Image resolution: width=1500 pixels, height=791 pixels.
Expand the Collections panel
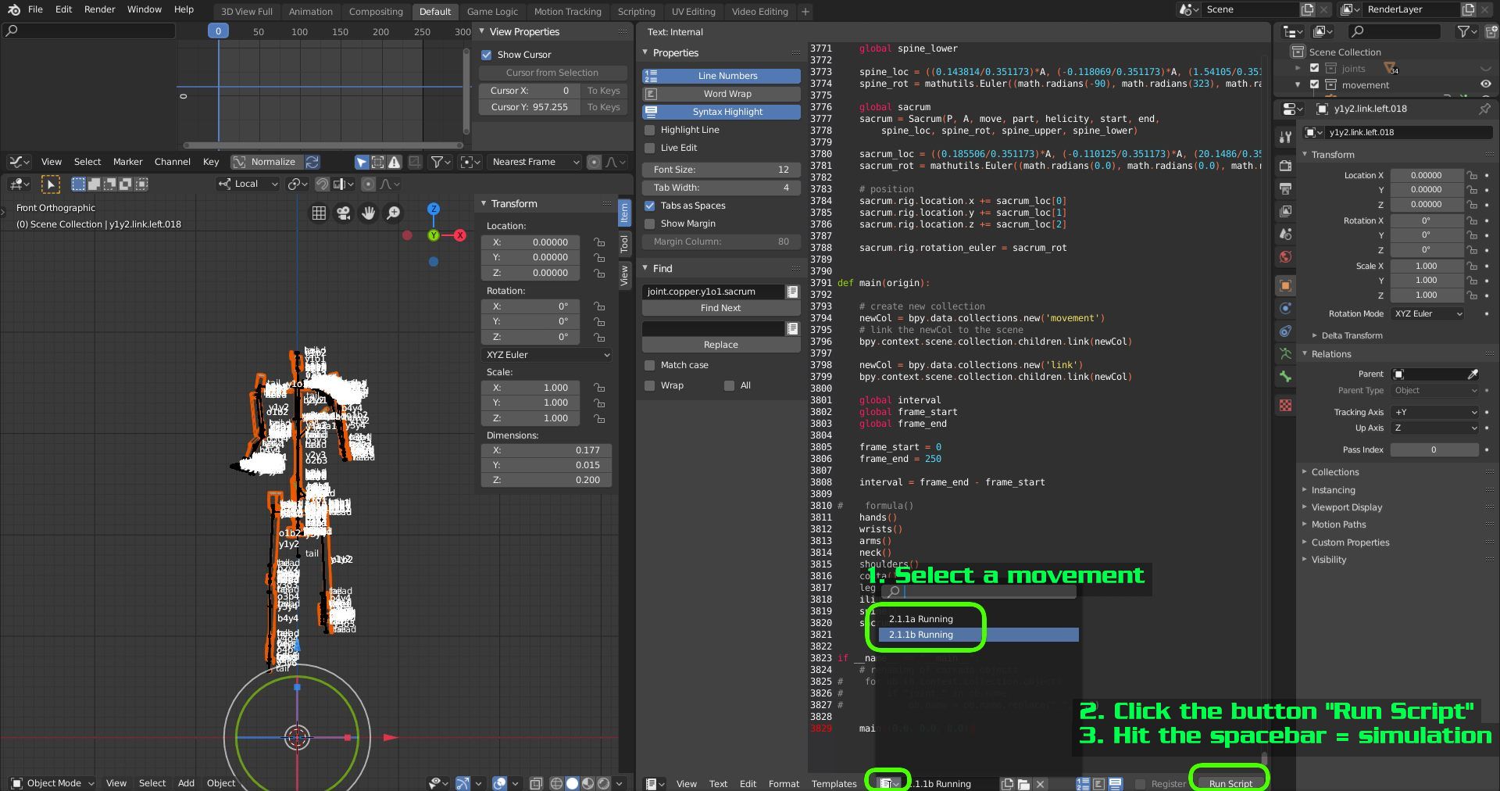(1334, 472)
